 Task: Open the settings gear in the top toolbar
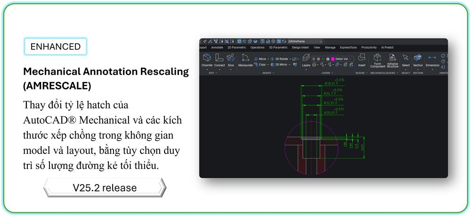tap(273, 41)
